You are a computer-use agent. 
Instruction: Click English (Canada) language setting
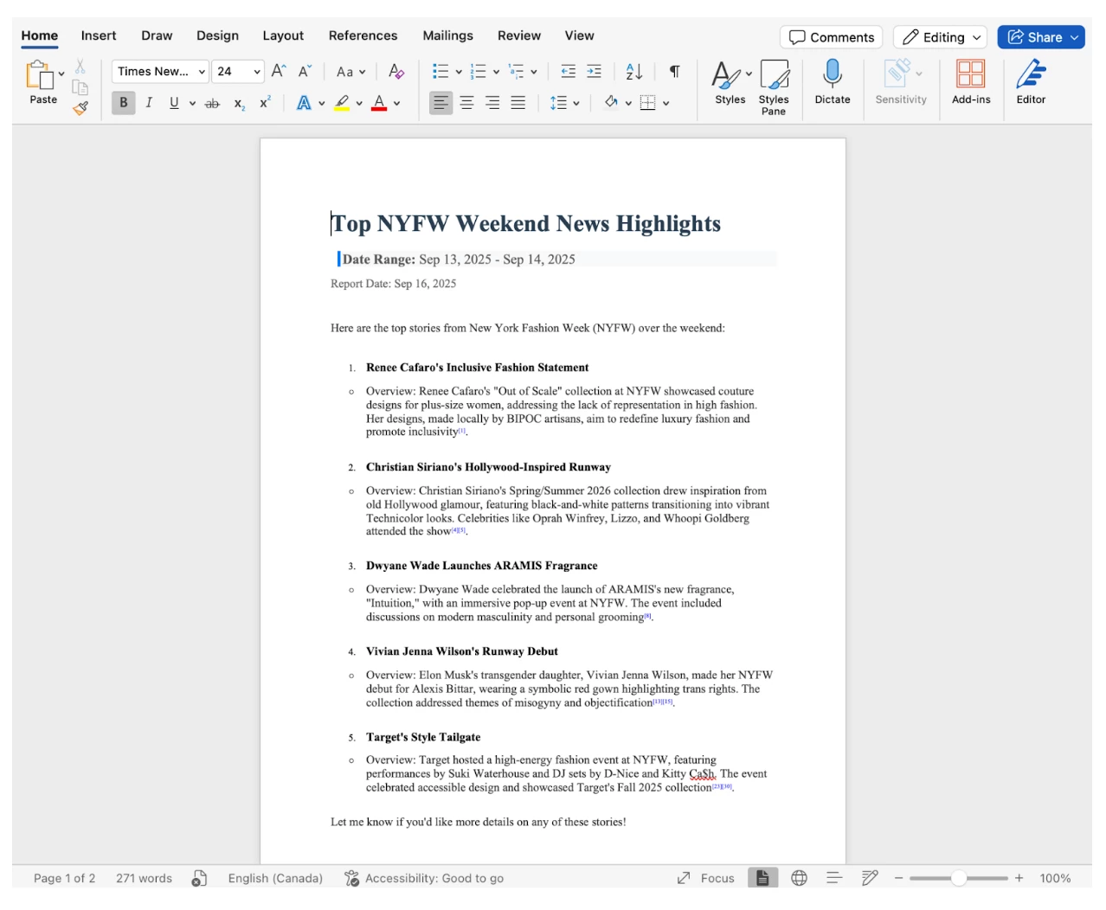pos(275,878)
